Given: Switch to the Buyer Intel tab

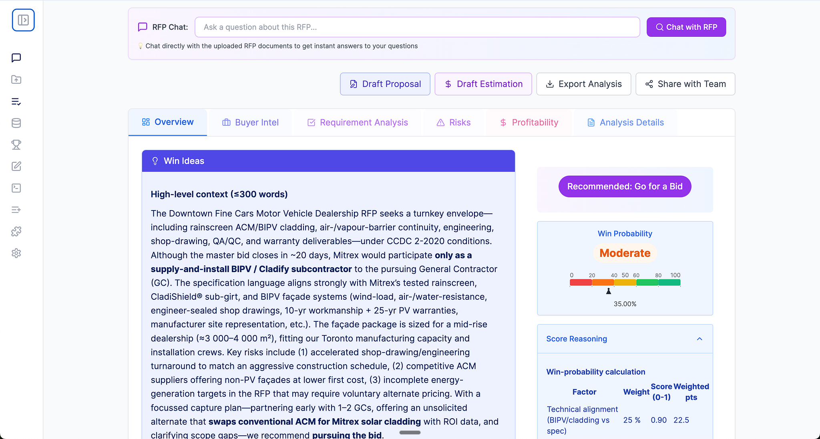Looking at the screenshot, I should [x=251, y=122].
